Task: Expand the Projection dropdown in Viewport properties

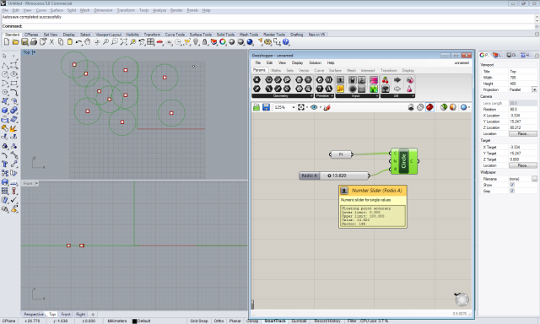Action: point(534,89)
